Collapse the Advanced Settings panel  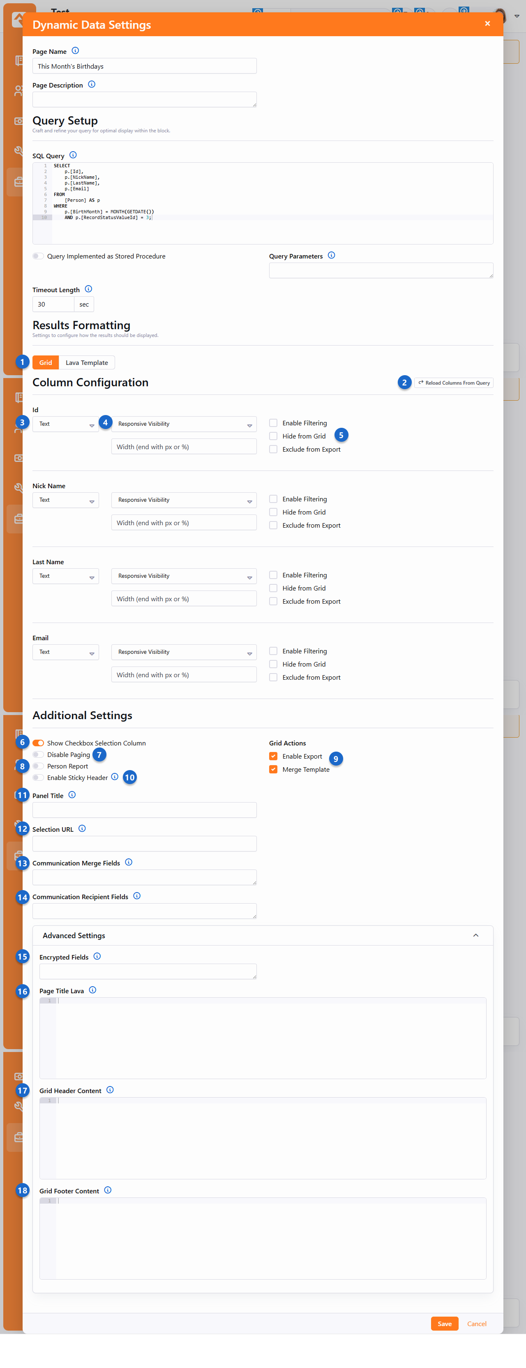475,936
